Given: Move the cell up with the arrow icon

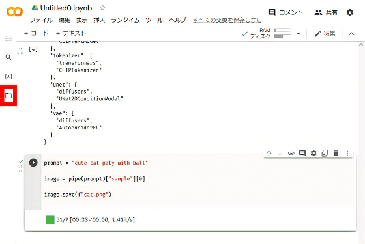Looking at the screenshot, I should click(x=269, y=153).
